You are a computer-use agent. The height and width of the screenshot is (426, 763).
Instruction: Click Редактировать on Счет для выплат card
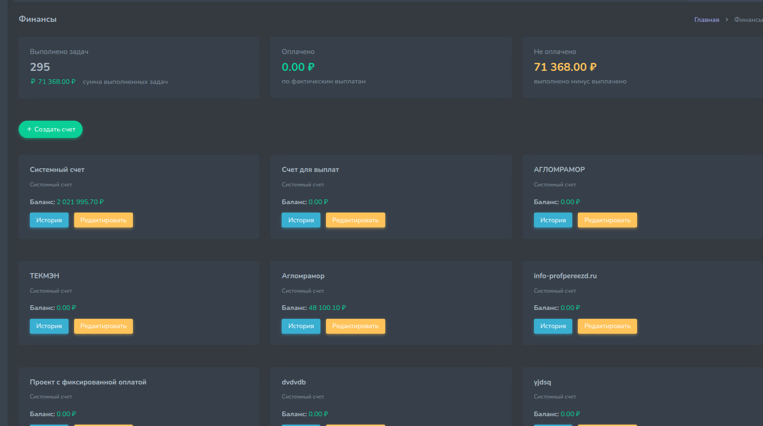point(355,220)
